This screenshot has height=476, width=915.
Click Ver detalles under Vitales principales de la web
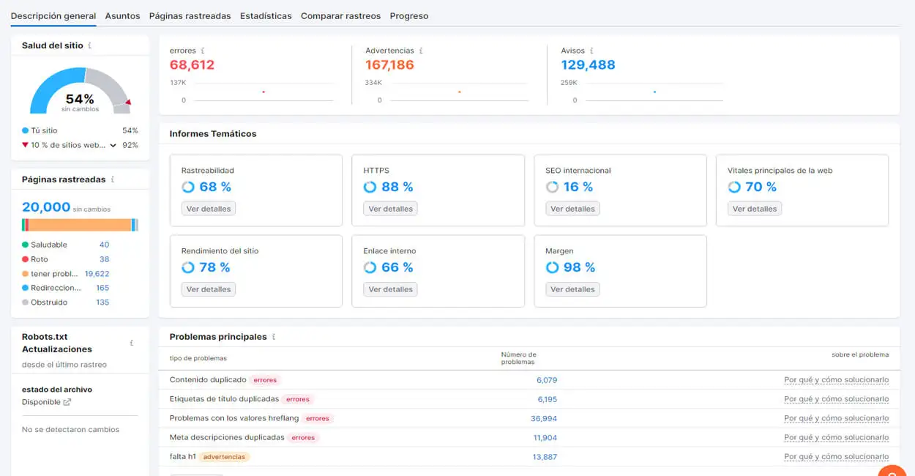755,209
